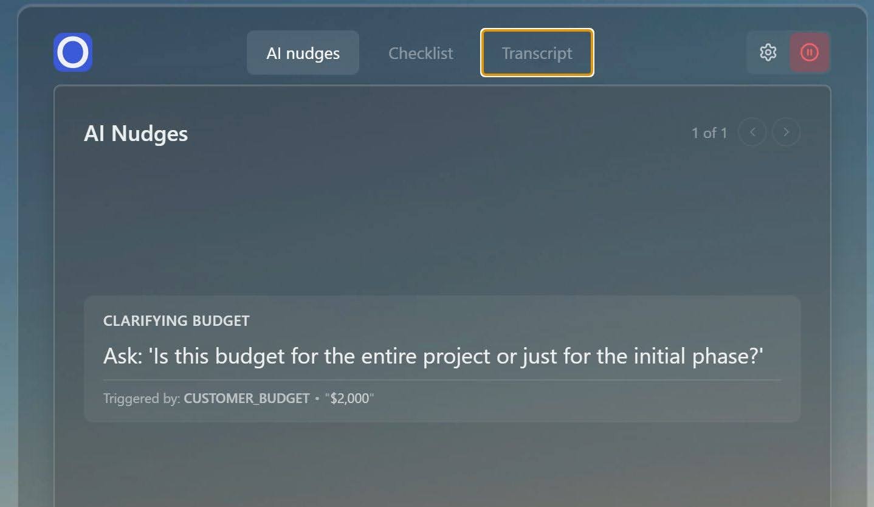This screenshot has width=874, height=507.
Task: Click the quoted "$2,000" trigger value
Action: (349, 398)
